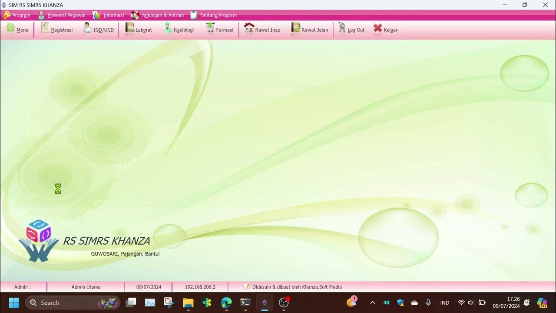Click the chart icon beside Informasi
Image resolution: width=556 pixels, height=313 pixels.
click(96, 15)
